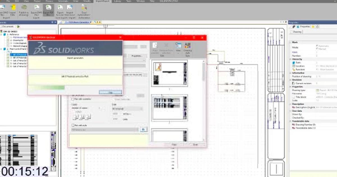This screenshot has height=177, width=337.
Task: Open the Help menu
Action: [x=152, y=1]
